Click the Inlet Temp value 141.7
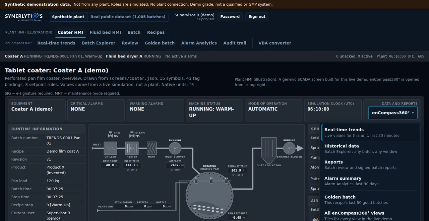The height and width of the screenshot is (221, 429). coord(132,165)
